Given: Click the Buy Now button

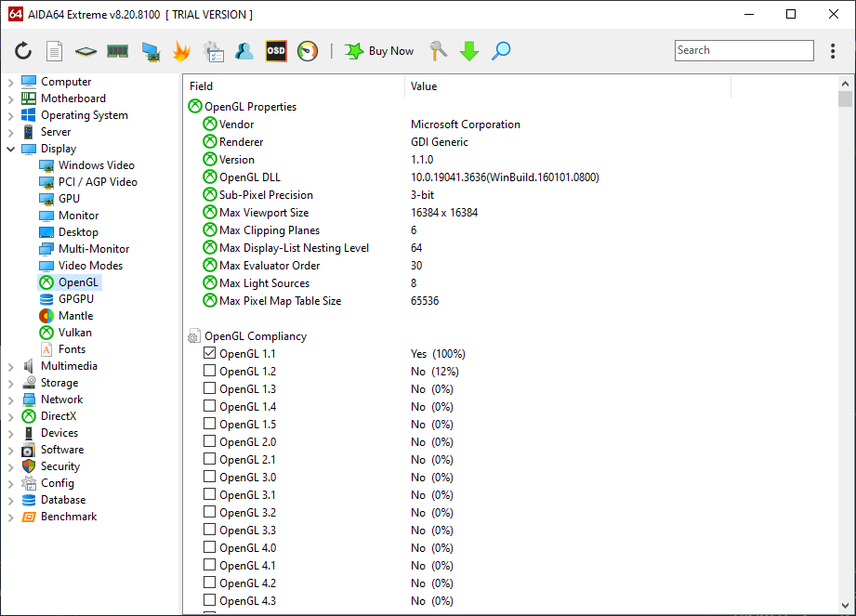Looking at the screenshot, I should point(379,51).
